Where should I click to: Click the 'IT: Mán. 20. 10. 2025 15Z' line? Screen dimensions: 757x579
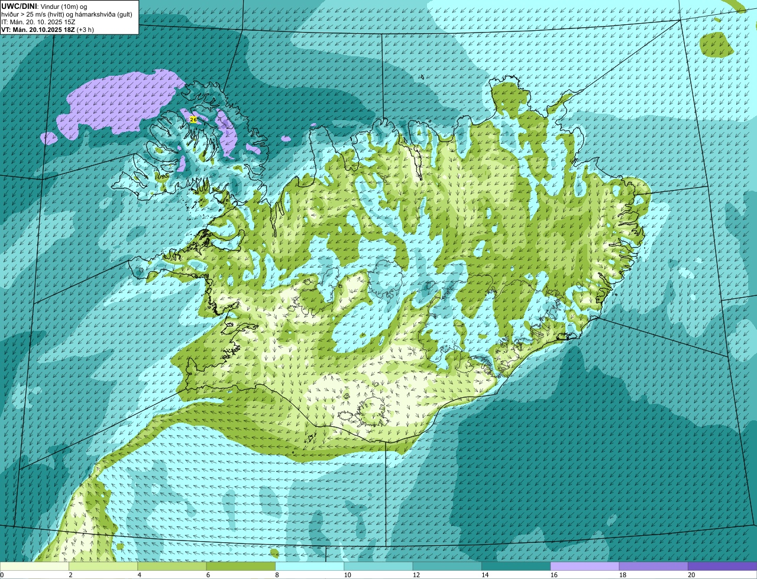(x=38, y=21)
